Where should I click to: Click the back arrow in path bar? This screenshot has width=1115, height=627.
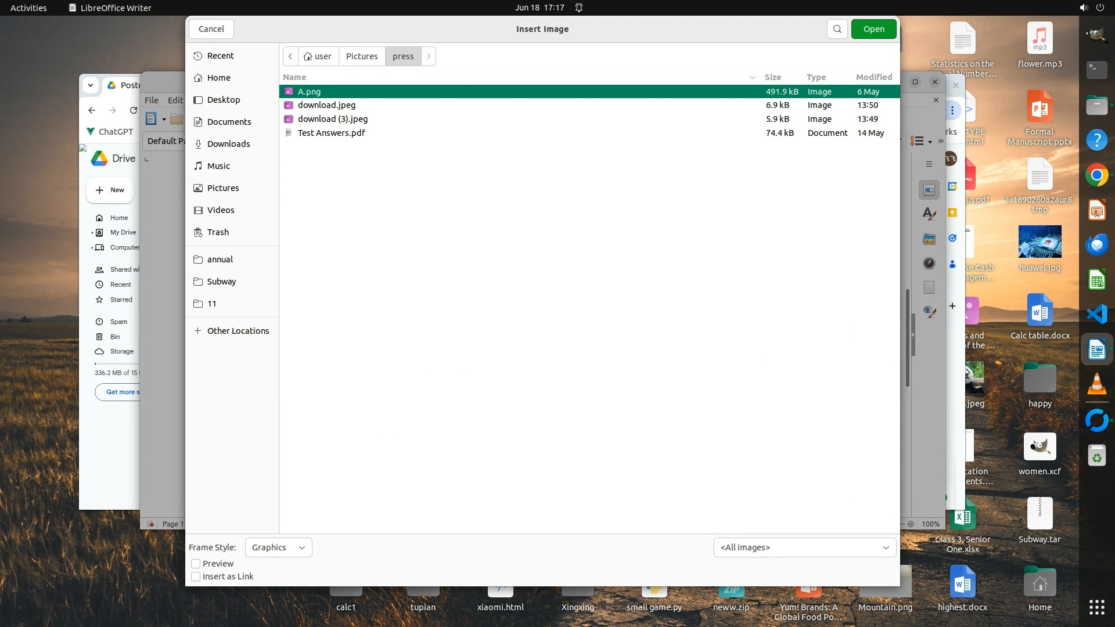[x=290, y=56]
